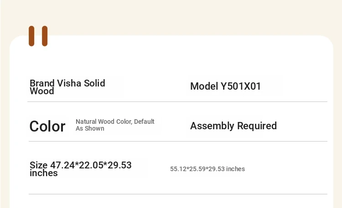Image resolution: width=342 pixels, height=208 pixels.
Task: Click the right brown vertical bar
Action: point(45,36)
